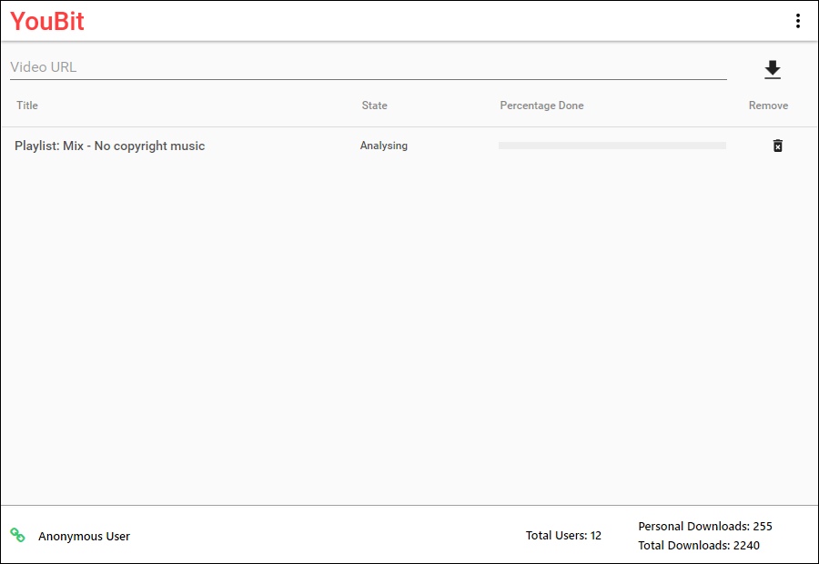
Task: Click the playlist progress bar
Action: click(612, 146)
